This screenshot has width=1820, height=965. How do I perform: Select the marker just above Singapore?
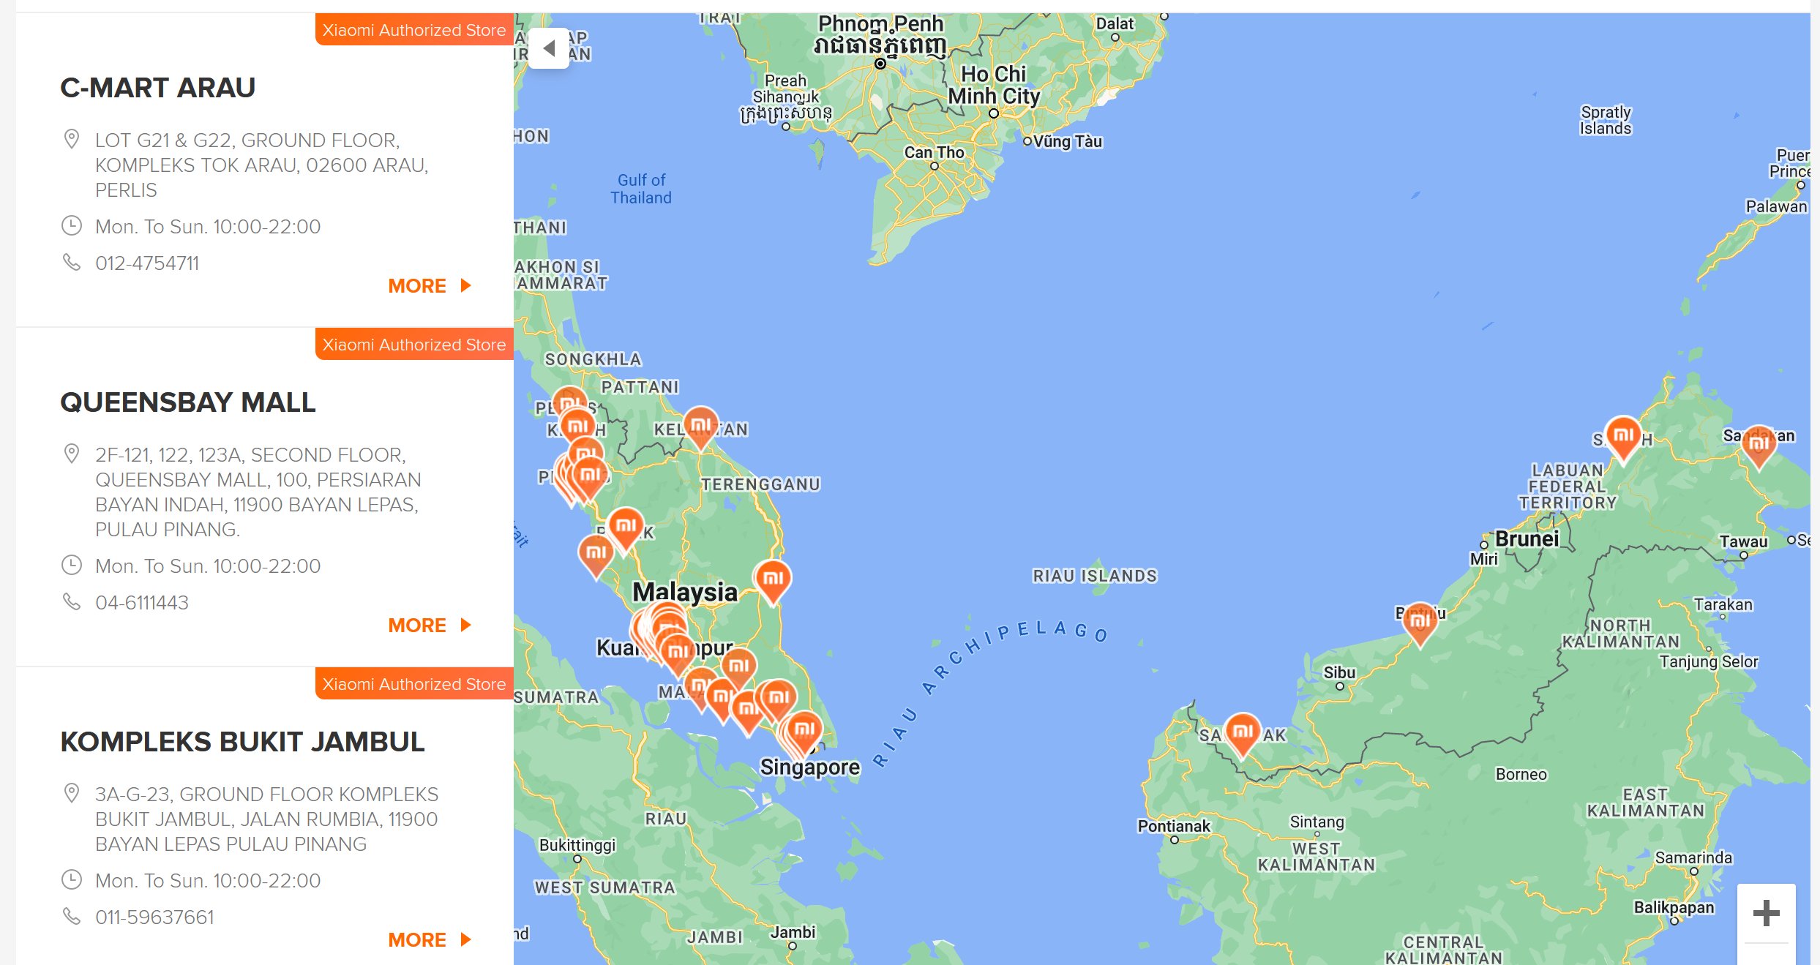(x=804, y=732)
